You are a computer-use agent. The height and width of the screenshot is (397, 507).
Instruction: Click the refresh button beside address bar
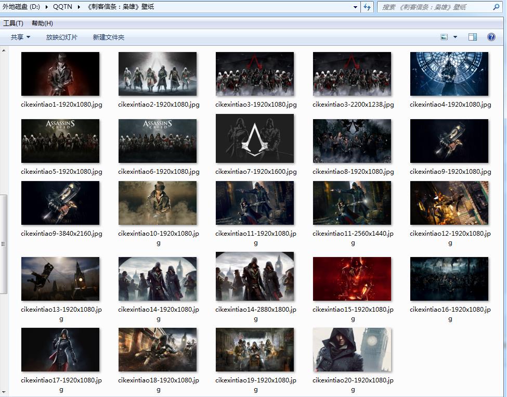[368, 7]
